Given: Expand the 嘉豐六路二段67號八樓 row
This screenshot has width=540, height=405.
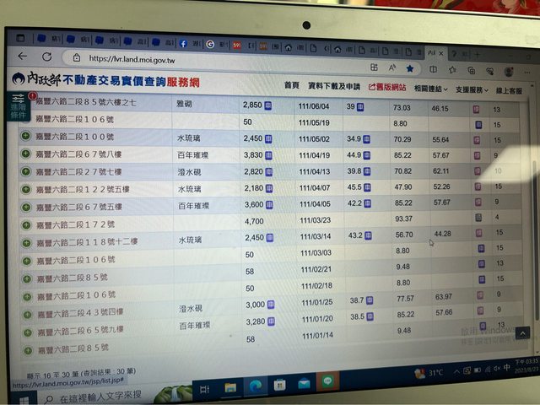Looking at the screenshot, I should pos(26,154).
